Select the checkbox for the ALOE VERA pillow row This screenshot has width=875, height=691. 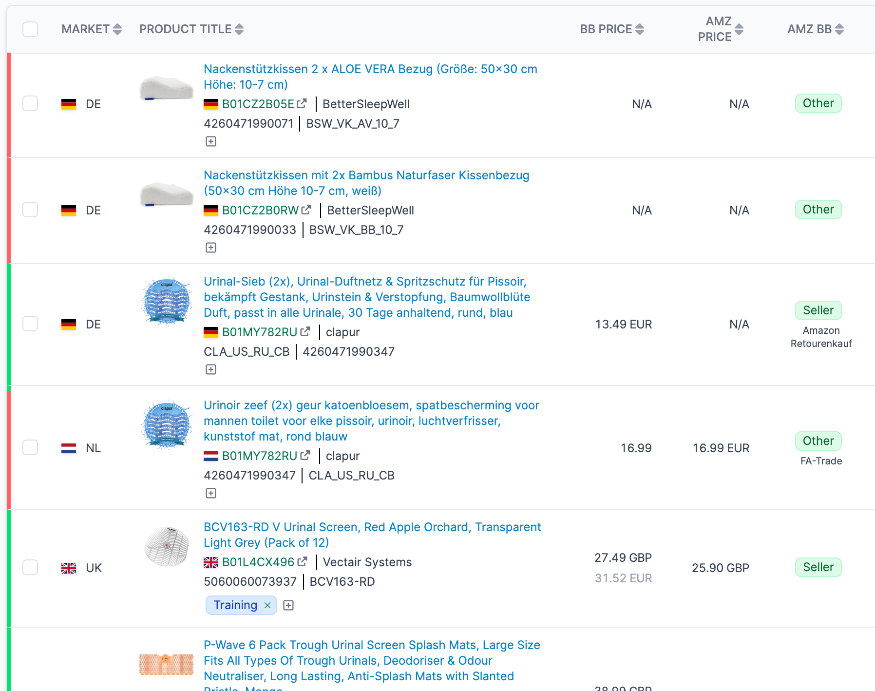pos(30,103)
